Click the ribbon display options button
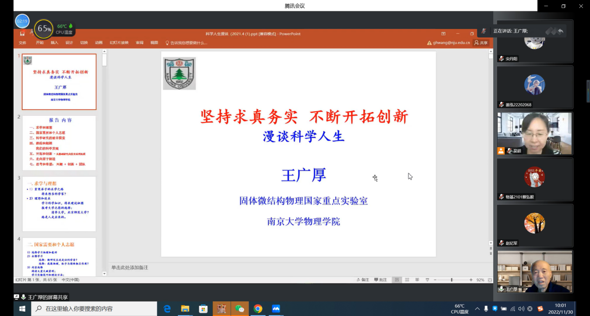Screen dimensions: 590x316 pyautogui.click(x=443, y=33)
